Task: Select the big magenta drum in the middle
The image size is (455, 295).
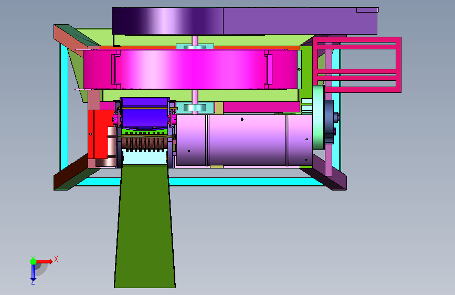Action: pos(191,69)
